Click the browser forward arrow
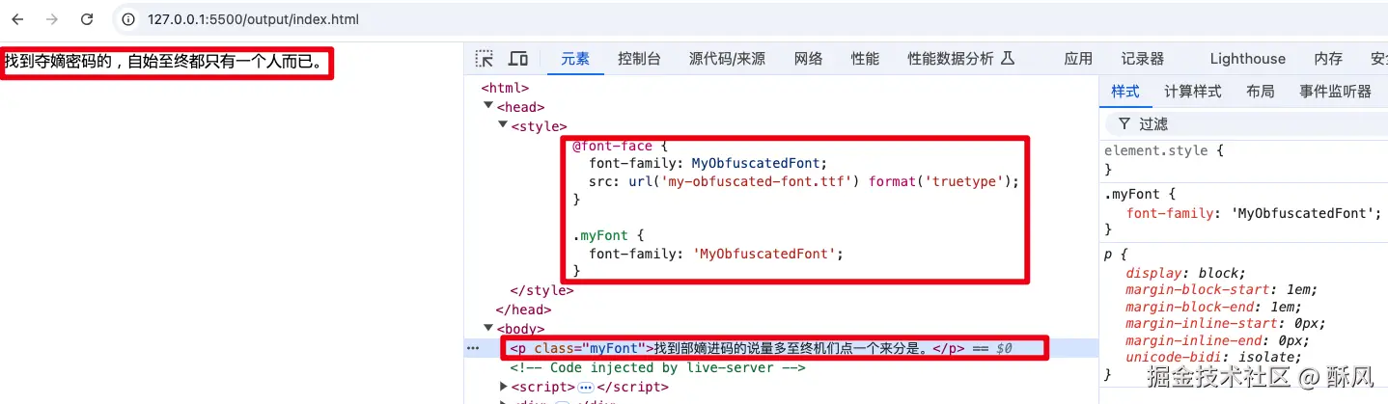Screen dimensions: 1388x404 click(x=52, y=19)
